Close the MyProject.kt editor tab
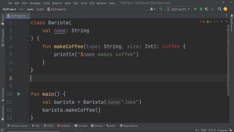This screenshot has width=234, height=132. 28,15
